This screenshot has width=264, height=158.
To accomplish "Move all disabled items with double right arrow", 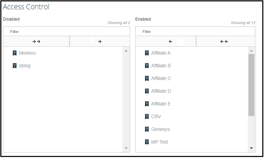I will pos(36,41).
